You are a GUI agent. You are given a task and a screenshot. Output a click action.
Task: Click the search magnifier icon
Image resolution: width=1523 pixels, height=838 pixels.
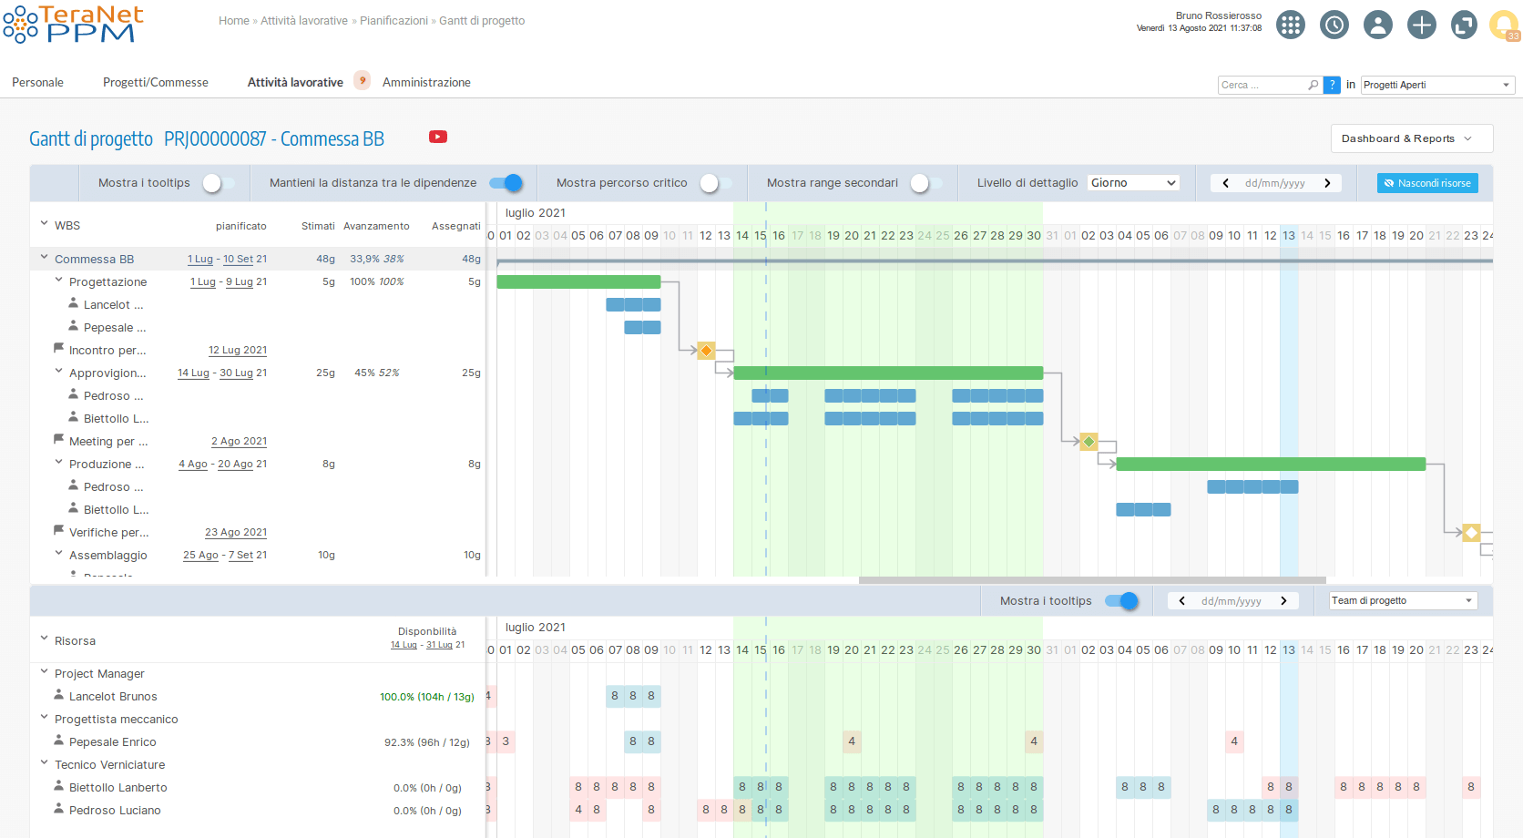click(x=1313, y=84)
